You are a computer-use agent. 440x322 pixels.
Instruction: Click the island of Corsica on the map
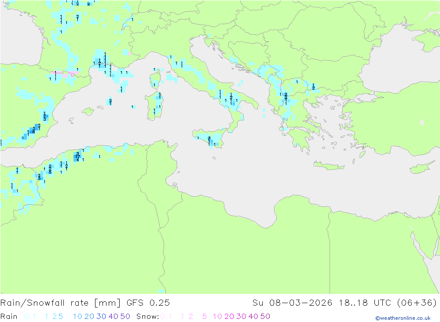tap(155, 79)
